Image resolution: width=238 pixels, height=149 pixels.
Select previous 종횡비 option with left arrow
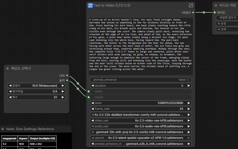(x=10, y=86)
